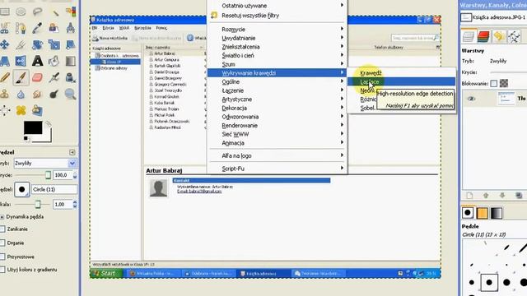Duplicate the selected layer
The image size is (527, 296).
pos(519,196)
